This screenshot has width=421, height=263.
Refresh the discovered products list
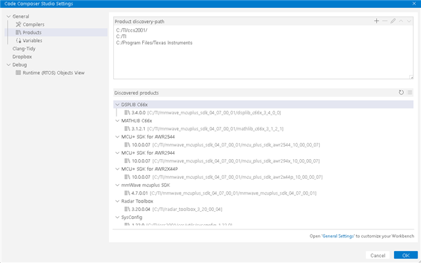click(401, 93)
